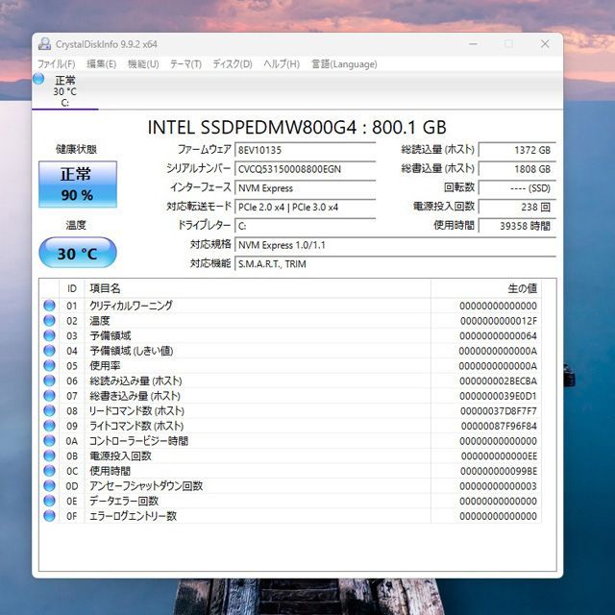Click status orb of 08 リードコマンド数 row

[49, 410]
